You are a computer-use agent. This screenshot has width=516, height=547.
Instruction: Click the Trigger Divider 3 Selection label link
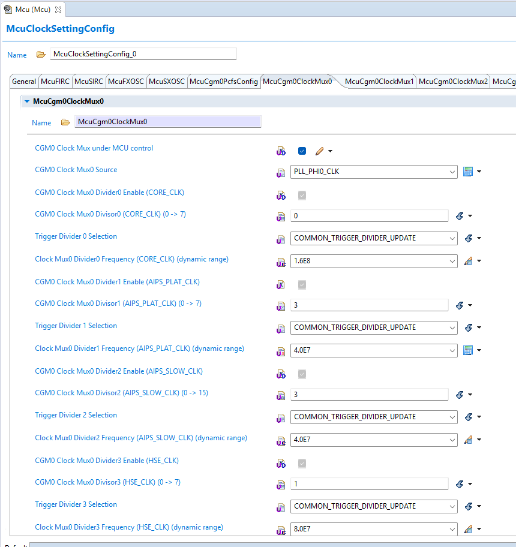pyautogui.click(x=76, y=504)
